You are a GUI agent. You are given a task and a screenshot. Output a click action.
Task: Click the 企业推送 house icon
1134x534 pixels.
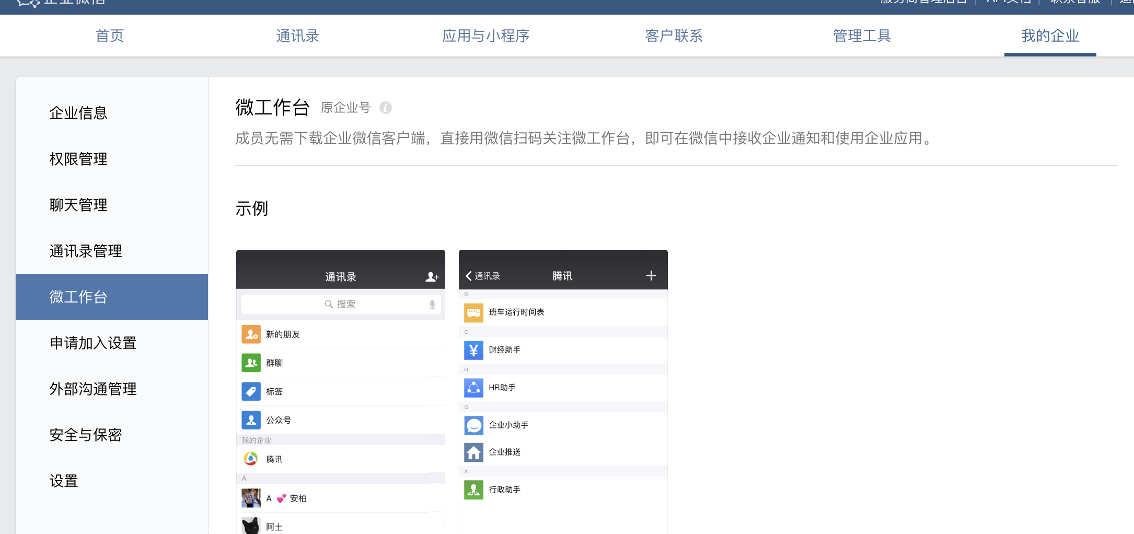[474, 452]
